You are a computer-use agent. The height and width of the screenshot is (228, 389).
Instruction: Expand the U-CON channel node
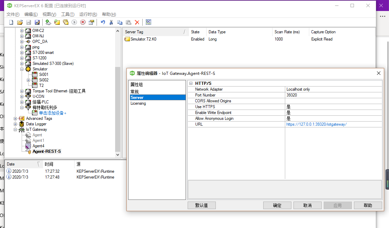pos(22,96)
